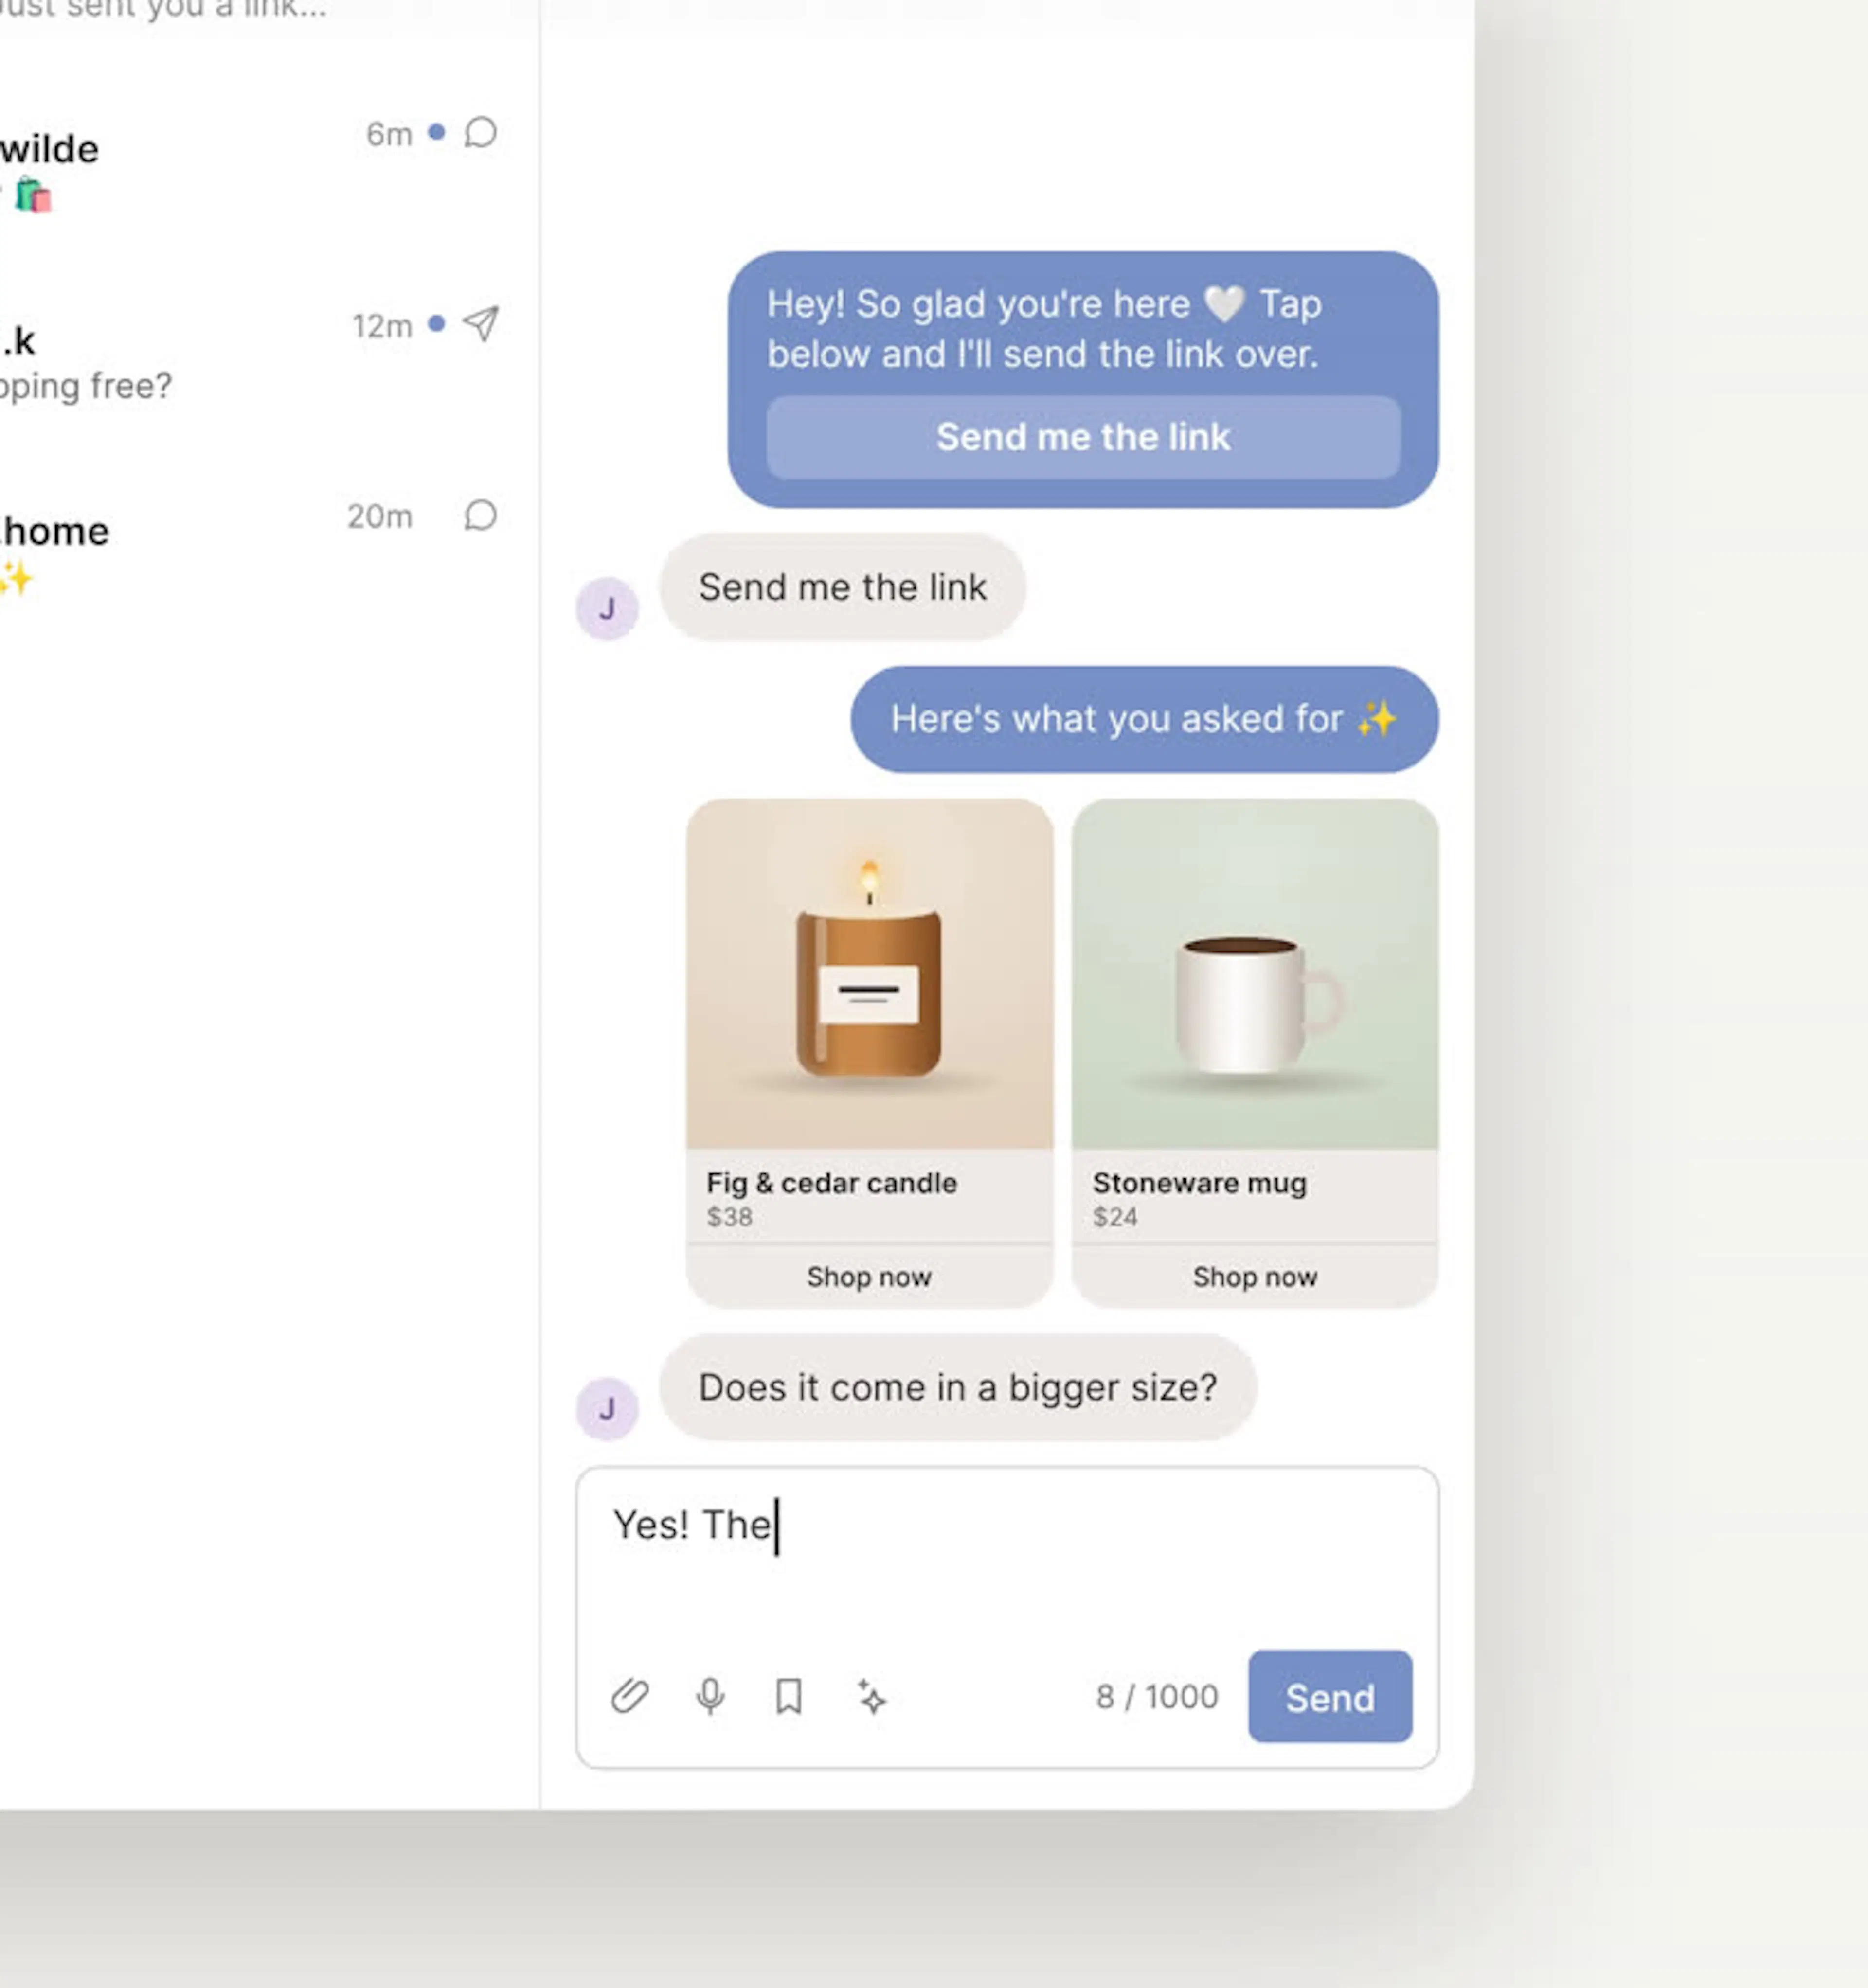Click the chat bubble icon in the 20m row
This screenshot has width=1868, height=1988.
(480, 515)
